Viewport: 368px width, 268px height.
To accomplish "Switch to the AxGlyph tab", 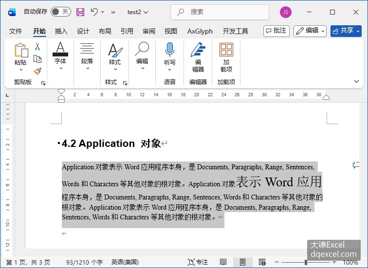I will (200, 31).
